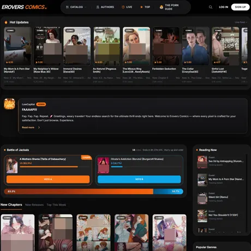Expand the Catalog dropdown menu
Image resolution: width=251 pixels, height=251 pixels.
[x=76, y=7]
